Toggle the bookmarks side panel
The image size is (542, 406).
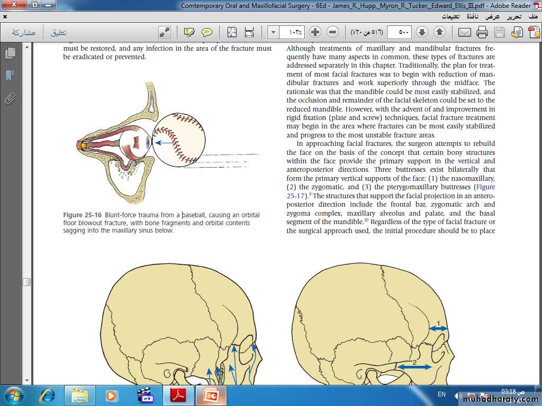10,76
